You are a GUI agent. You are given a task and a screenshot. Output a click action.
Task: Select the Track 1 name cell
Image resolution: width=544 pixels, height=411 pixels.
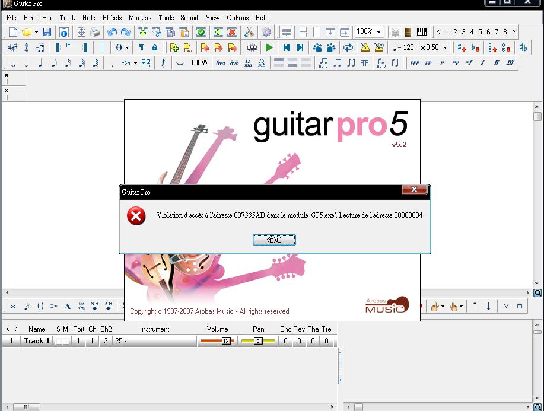point(36,341)
